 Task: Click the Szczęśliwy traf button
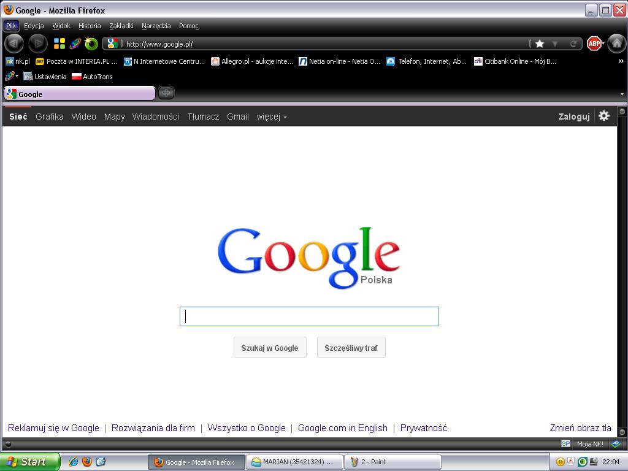click(x=351, y=347)
